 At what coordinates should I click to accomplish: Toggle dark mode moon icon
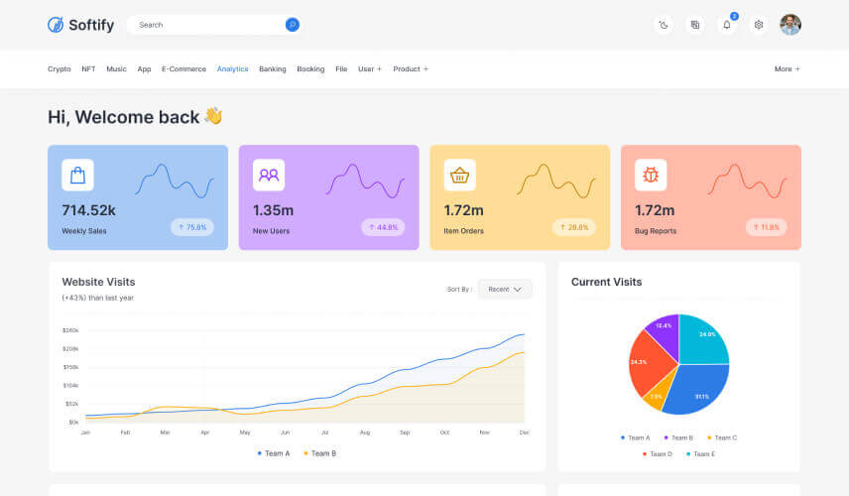[x=664, y=25]
